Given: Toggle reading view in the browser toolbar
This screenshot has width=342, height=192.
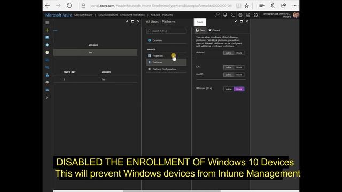Looking at the screenshot, I should click(x=239, y=6).
